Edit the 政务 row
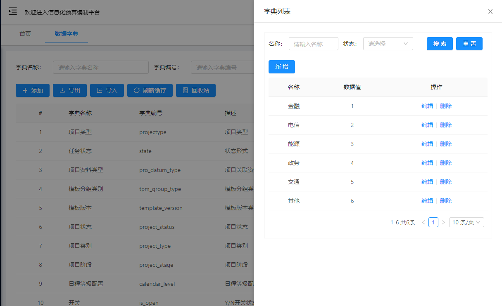 click(x=427, y=163)
